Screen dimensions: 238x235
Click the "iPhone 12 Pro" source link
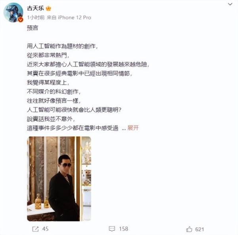(75, 17)
